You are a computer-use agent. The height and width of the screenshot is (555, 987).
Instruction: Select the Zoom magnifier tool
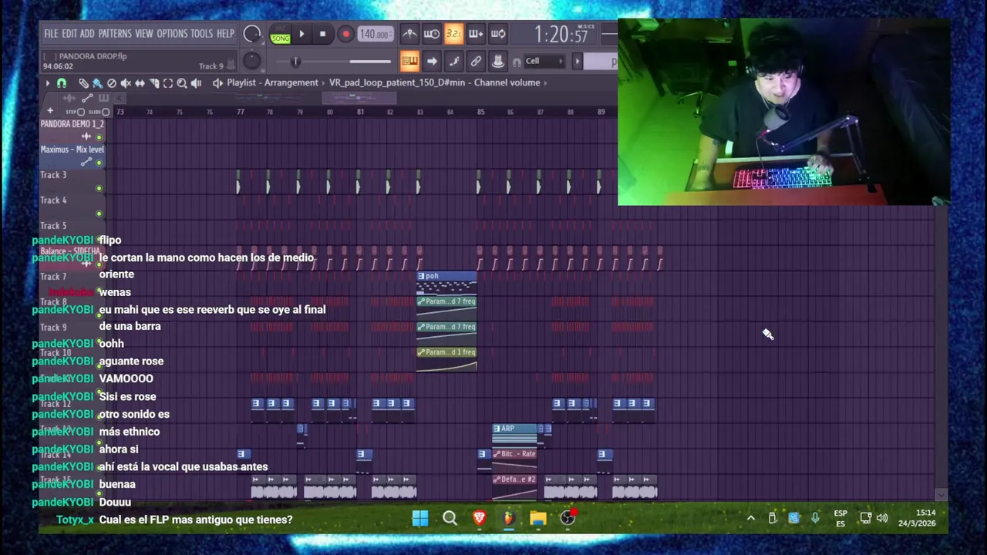tap(182, 83)
